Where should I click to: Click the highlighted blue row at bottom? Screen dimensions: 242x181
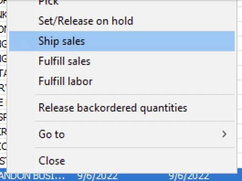tap(121, 177)
